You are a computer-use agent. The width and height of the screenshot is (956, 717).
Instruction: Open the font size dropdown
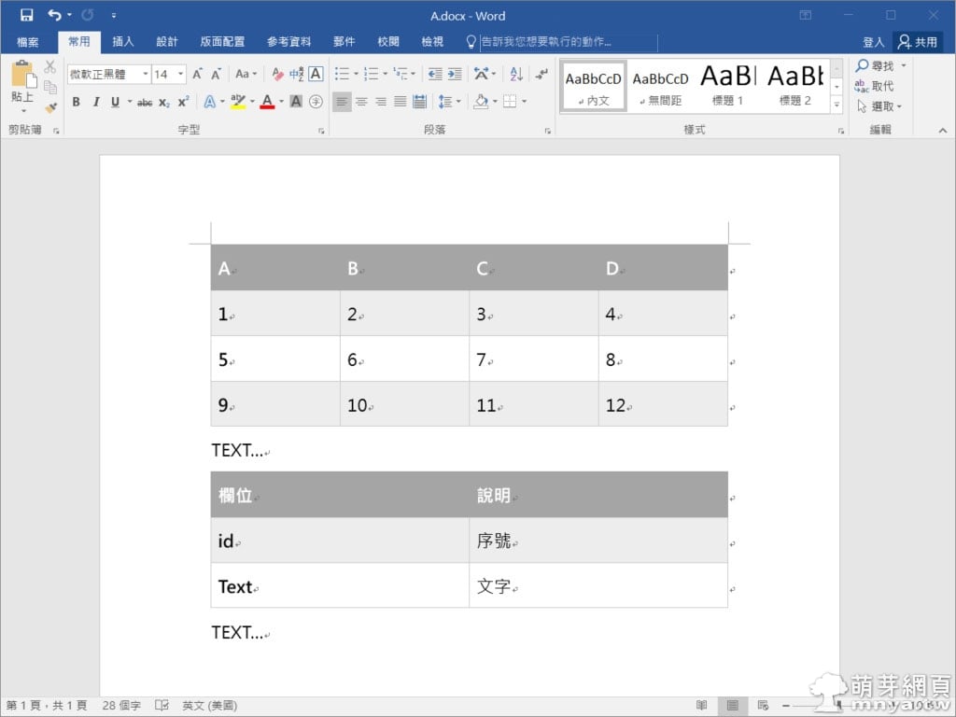click(180, 74)
